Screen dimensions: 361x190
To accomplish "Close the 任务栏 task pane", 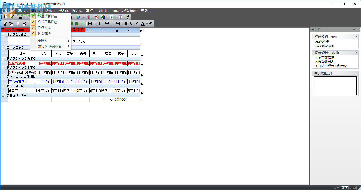I will click(358, 30).
